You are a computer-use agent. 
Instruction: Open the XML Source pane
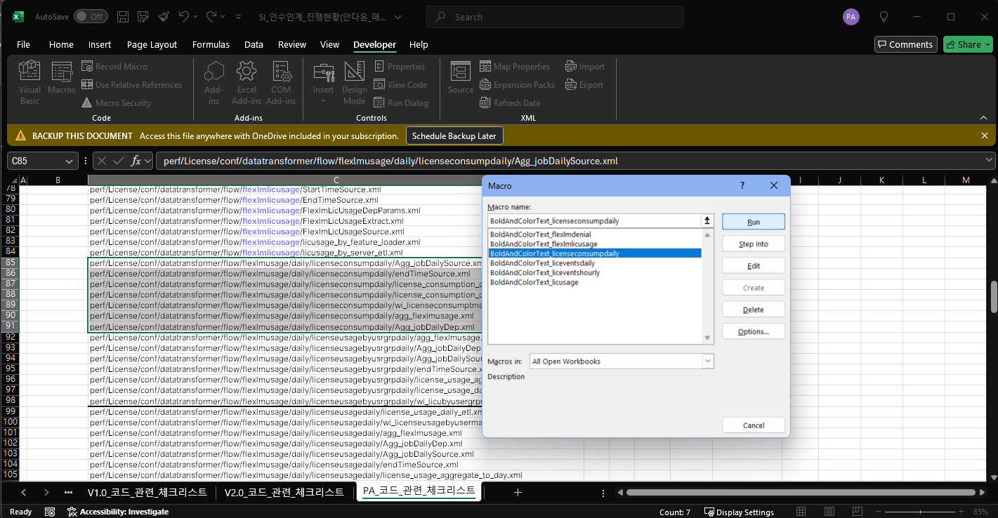click(x=461, y=78)
